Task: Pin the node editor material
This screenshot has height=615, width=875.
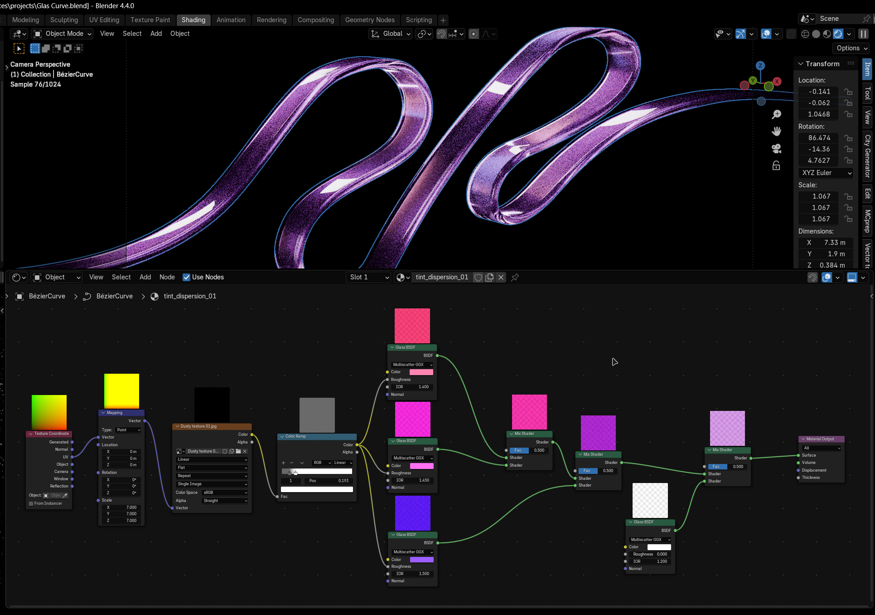Action: click(515, 277)
